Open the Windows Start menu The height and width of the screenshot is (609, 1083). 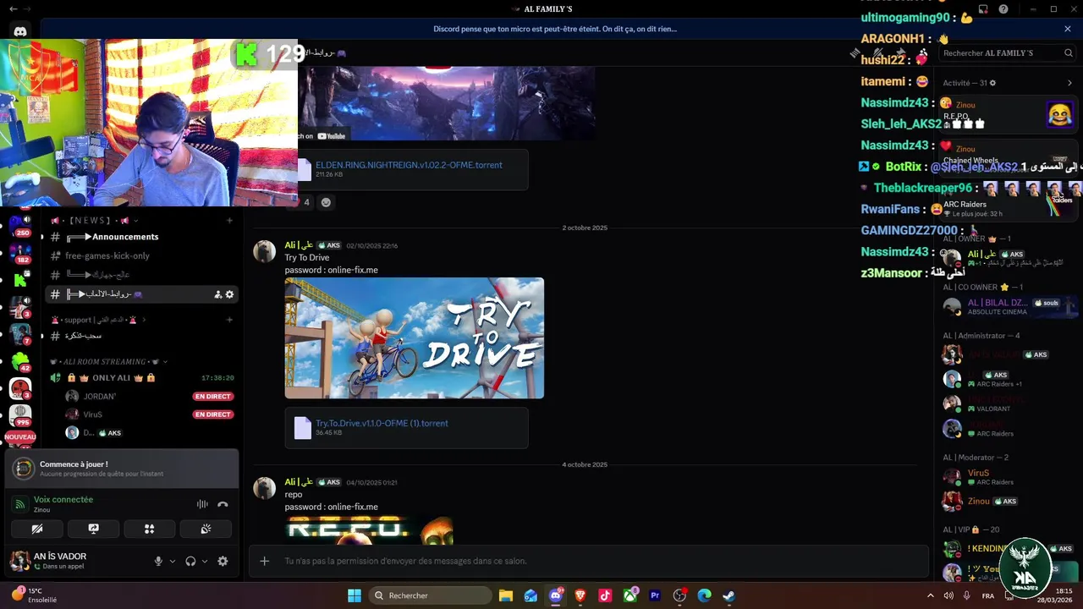(x=355, y=595)
